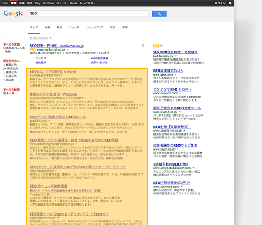Select the ウェブ search tab
Viewport: 262px width, 225px height.
(34, 27)
